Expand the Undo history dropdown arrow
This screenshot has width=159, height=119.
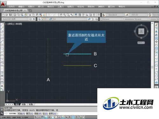click(52, 15)
